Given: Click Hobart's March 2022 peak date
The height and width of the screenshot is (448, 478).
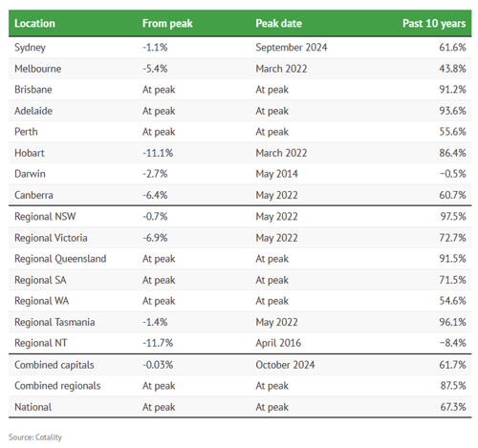Looking at the screenshot, I should (x=281, y=153).
